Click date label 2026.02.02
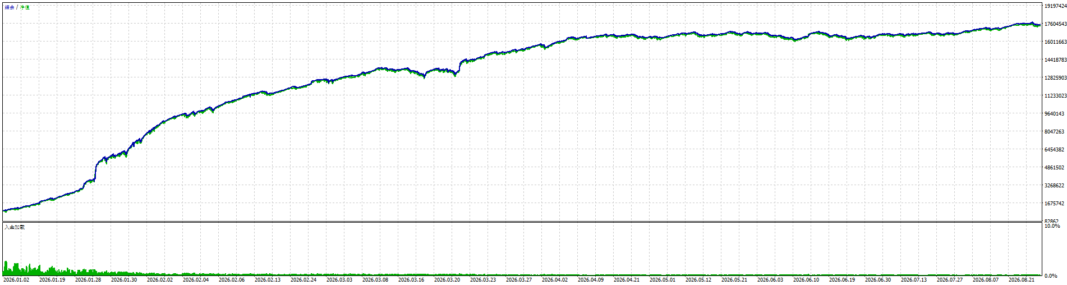1067x285 pixels. [x=160, y=280]
